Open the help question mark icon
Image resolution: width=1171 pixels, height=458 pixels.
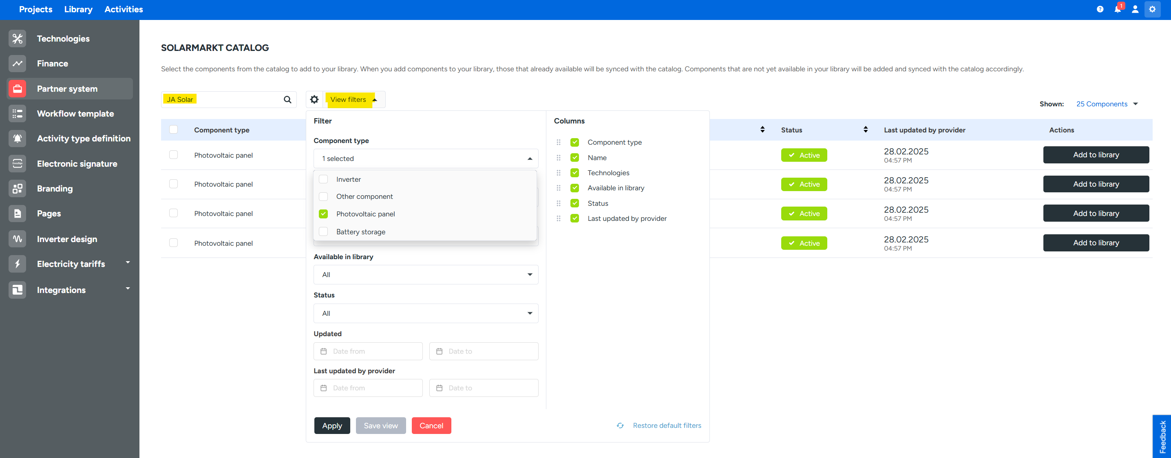1100,9
